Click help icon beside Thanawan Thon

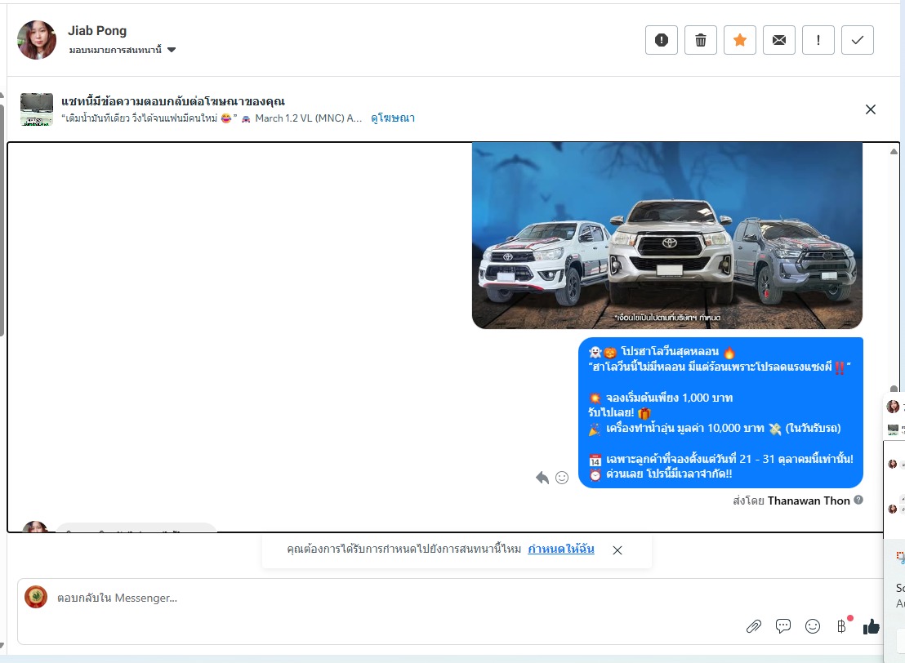point(858,500)
